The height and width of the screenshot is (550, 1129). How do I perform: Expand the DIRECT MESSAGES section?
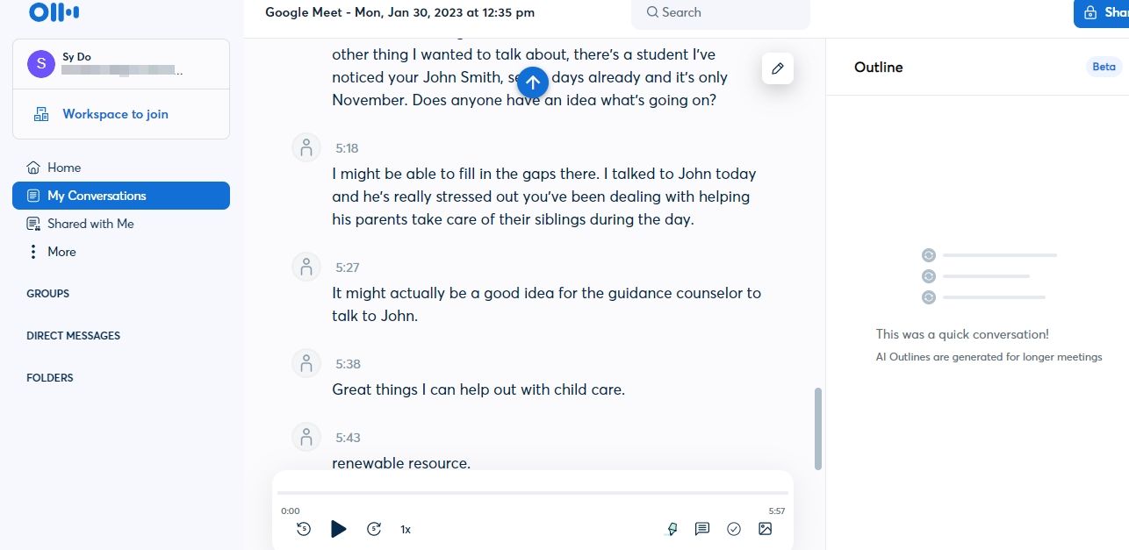(x=73, y=335)
